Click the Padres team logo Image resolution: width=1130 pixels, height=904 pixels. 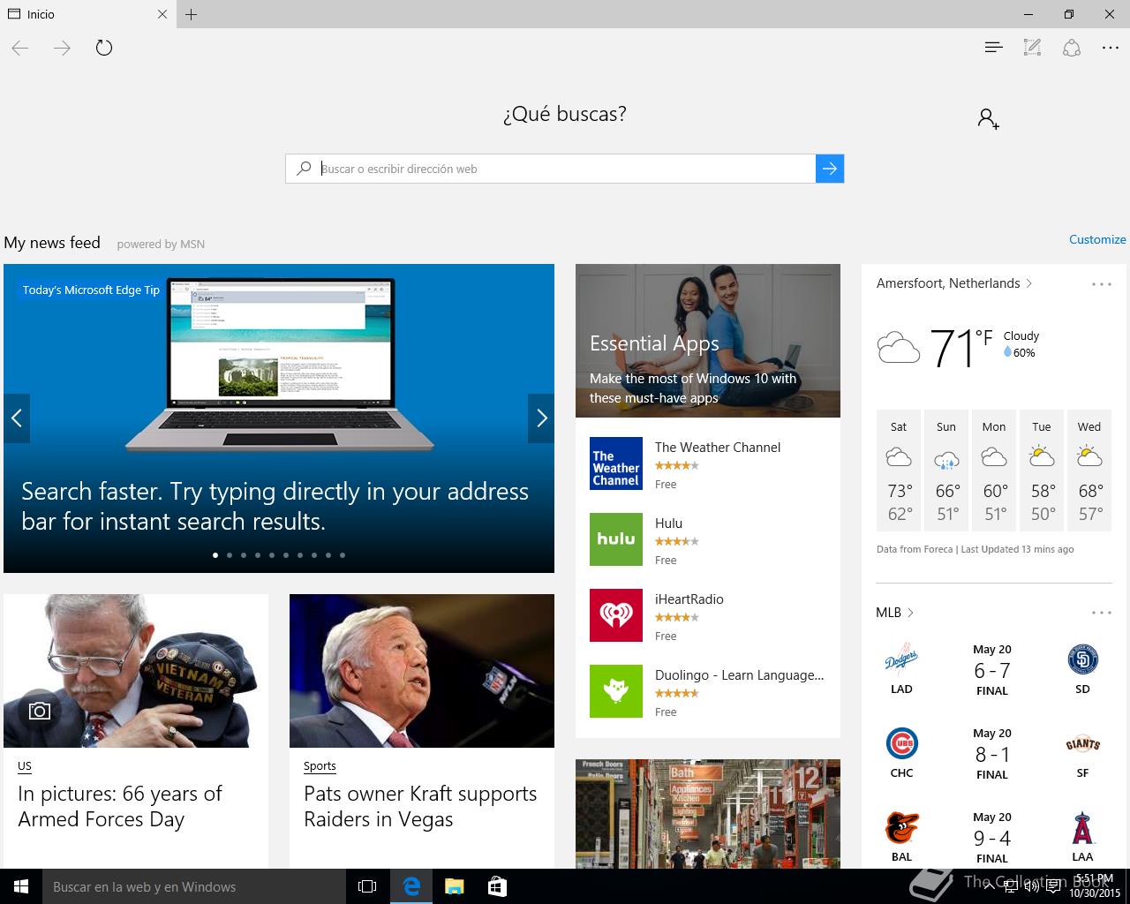tap(1082, 659)
